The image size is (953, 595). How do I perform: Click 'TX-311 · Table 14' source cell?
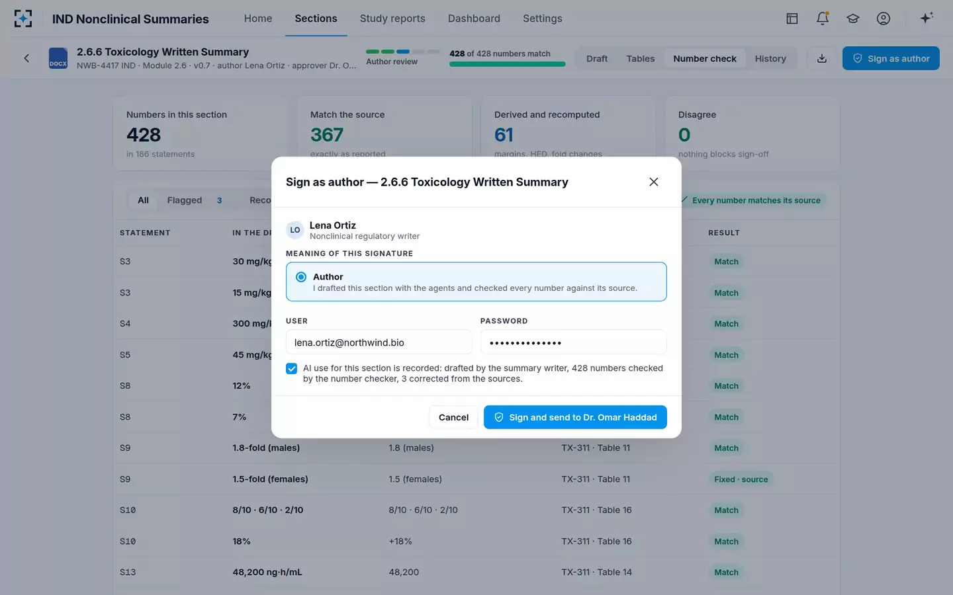click(x=596, y=572)
